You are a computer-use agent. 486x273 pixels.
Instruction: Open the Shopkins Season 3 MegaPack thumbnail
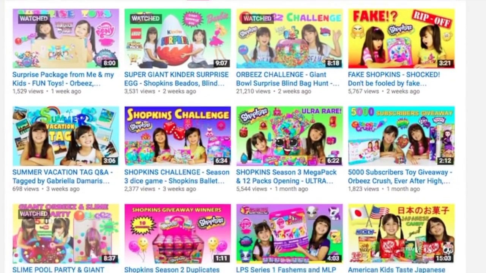(x=289, y=136)
